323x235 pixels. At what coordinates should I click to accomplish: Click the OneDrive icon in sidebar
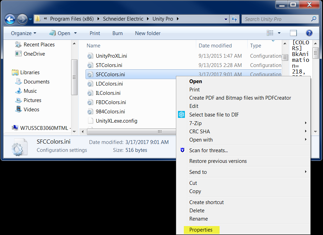pos(18,54)
